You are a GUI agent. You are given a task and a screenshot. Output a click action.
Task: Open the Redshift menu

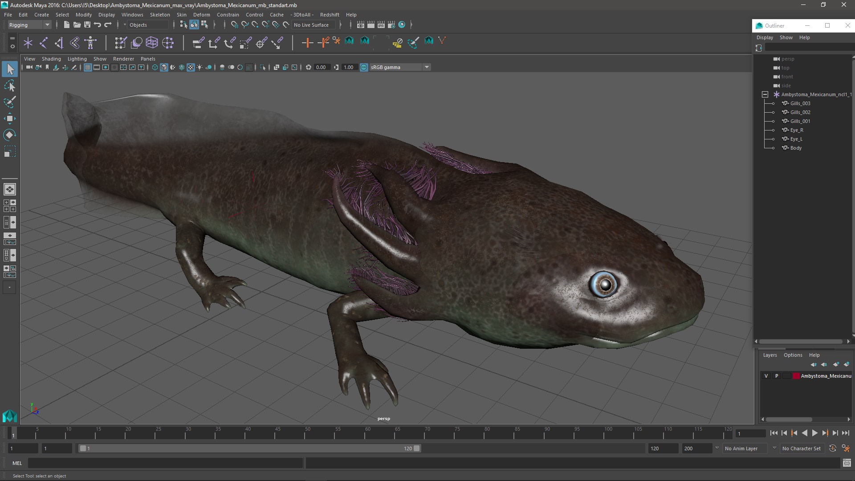tap(330, 15)
